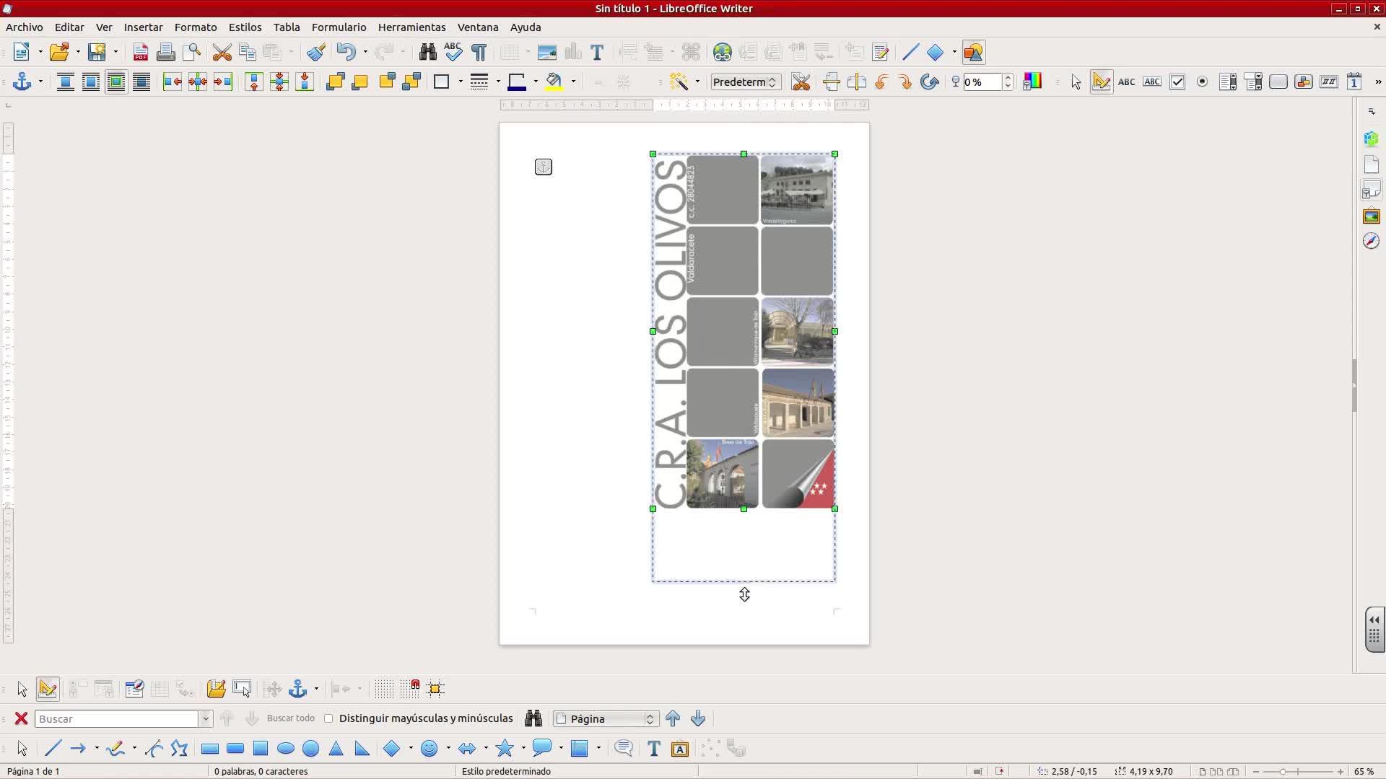Click the Bring to Front icon
1386x779 pixels.
click(335, 82)
